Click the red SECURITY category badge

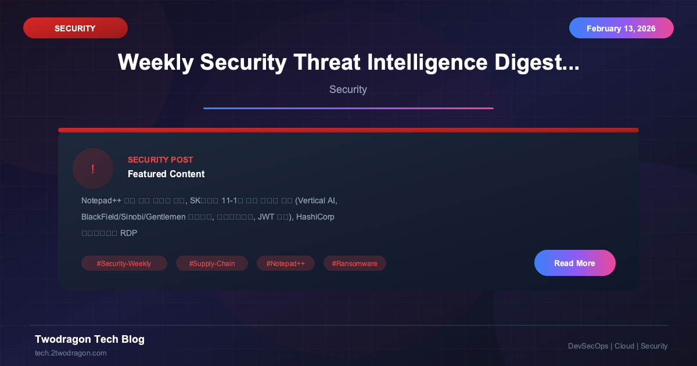point(75,28)
